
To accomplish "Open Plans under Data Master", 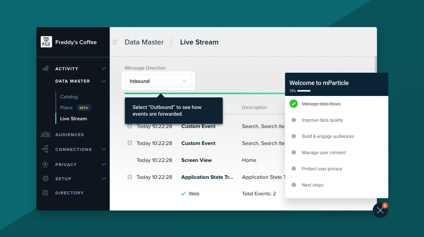I will (x=66, y=108).
